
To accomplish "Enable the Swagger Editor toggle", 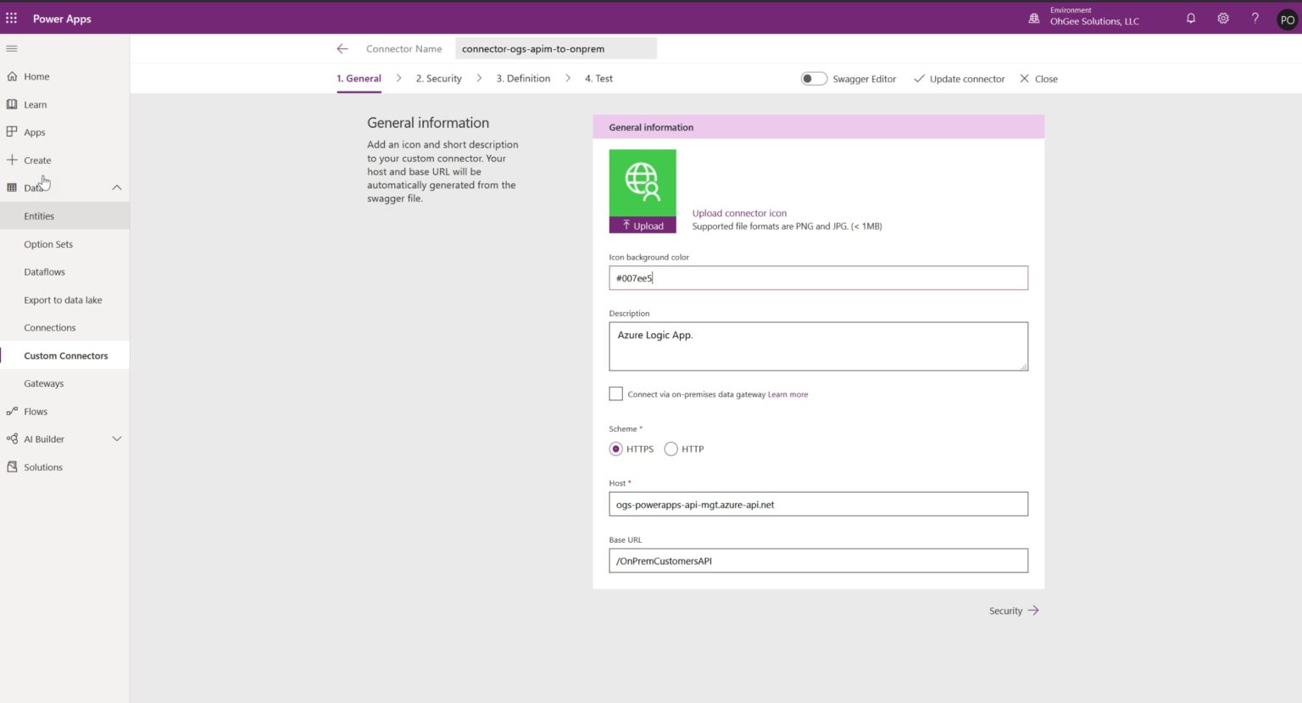I will tap(813, 78).
